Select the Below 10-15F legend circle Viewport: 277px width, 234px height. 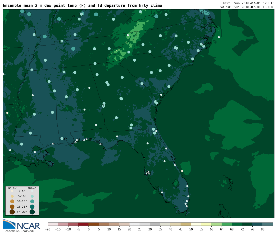pyautogui.click(x=12, y=201)
